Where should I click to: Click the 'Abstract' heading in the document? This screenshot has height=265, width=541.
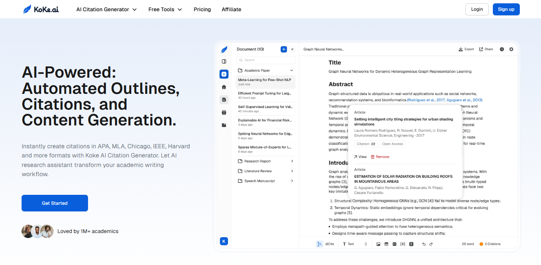tap(341, 84)
